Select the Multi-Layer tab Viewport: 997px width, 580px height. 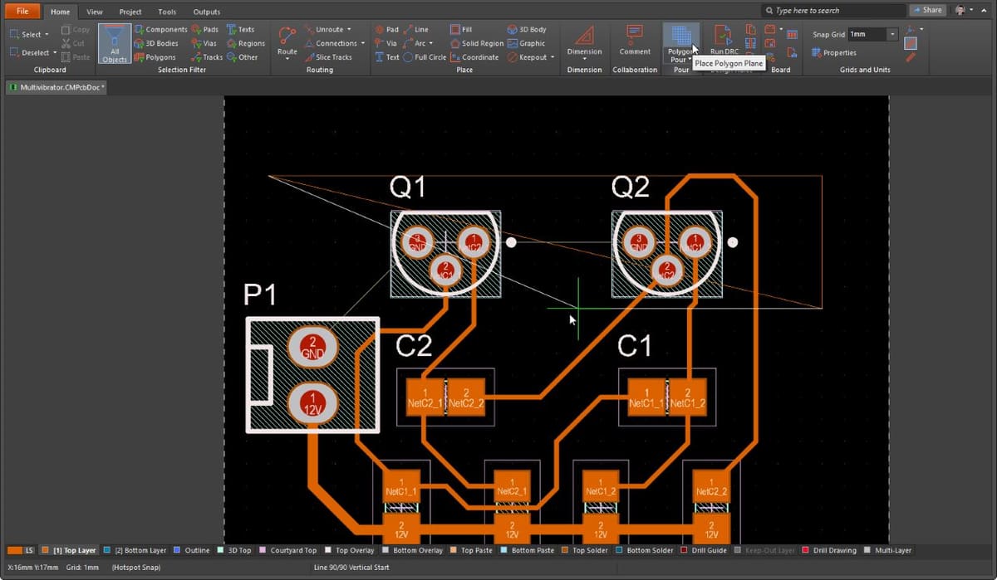point(888,550)
